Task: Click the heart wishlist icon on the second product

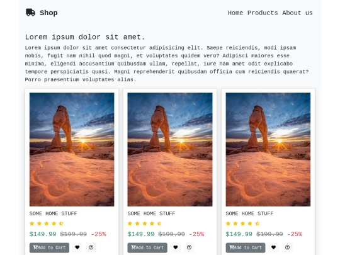Action: [176, 247]
